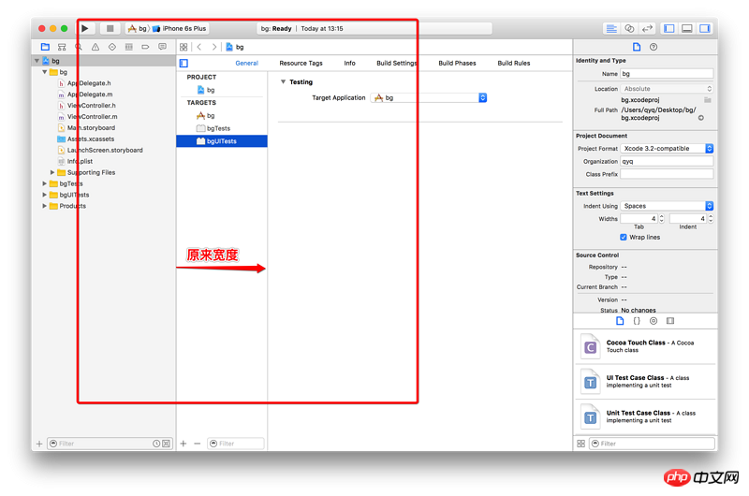This screenshot has height=496, width=749.
Task: Switch to the Info tab
Action: click(x=349, y=63)
